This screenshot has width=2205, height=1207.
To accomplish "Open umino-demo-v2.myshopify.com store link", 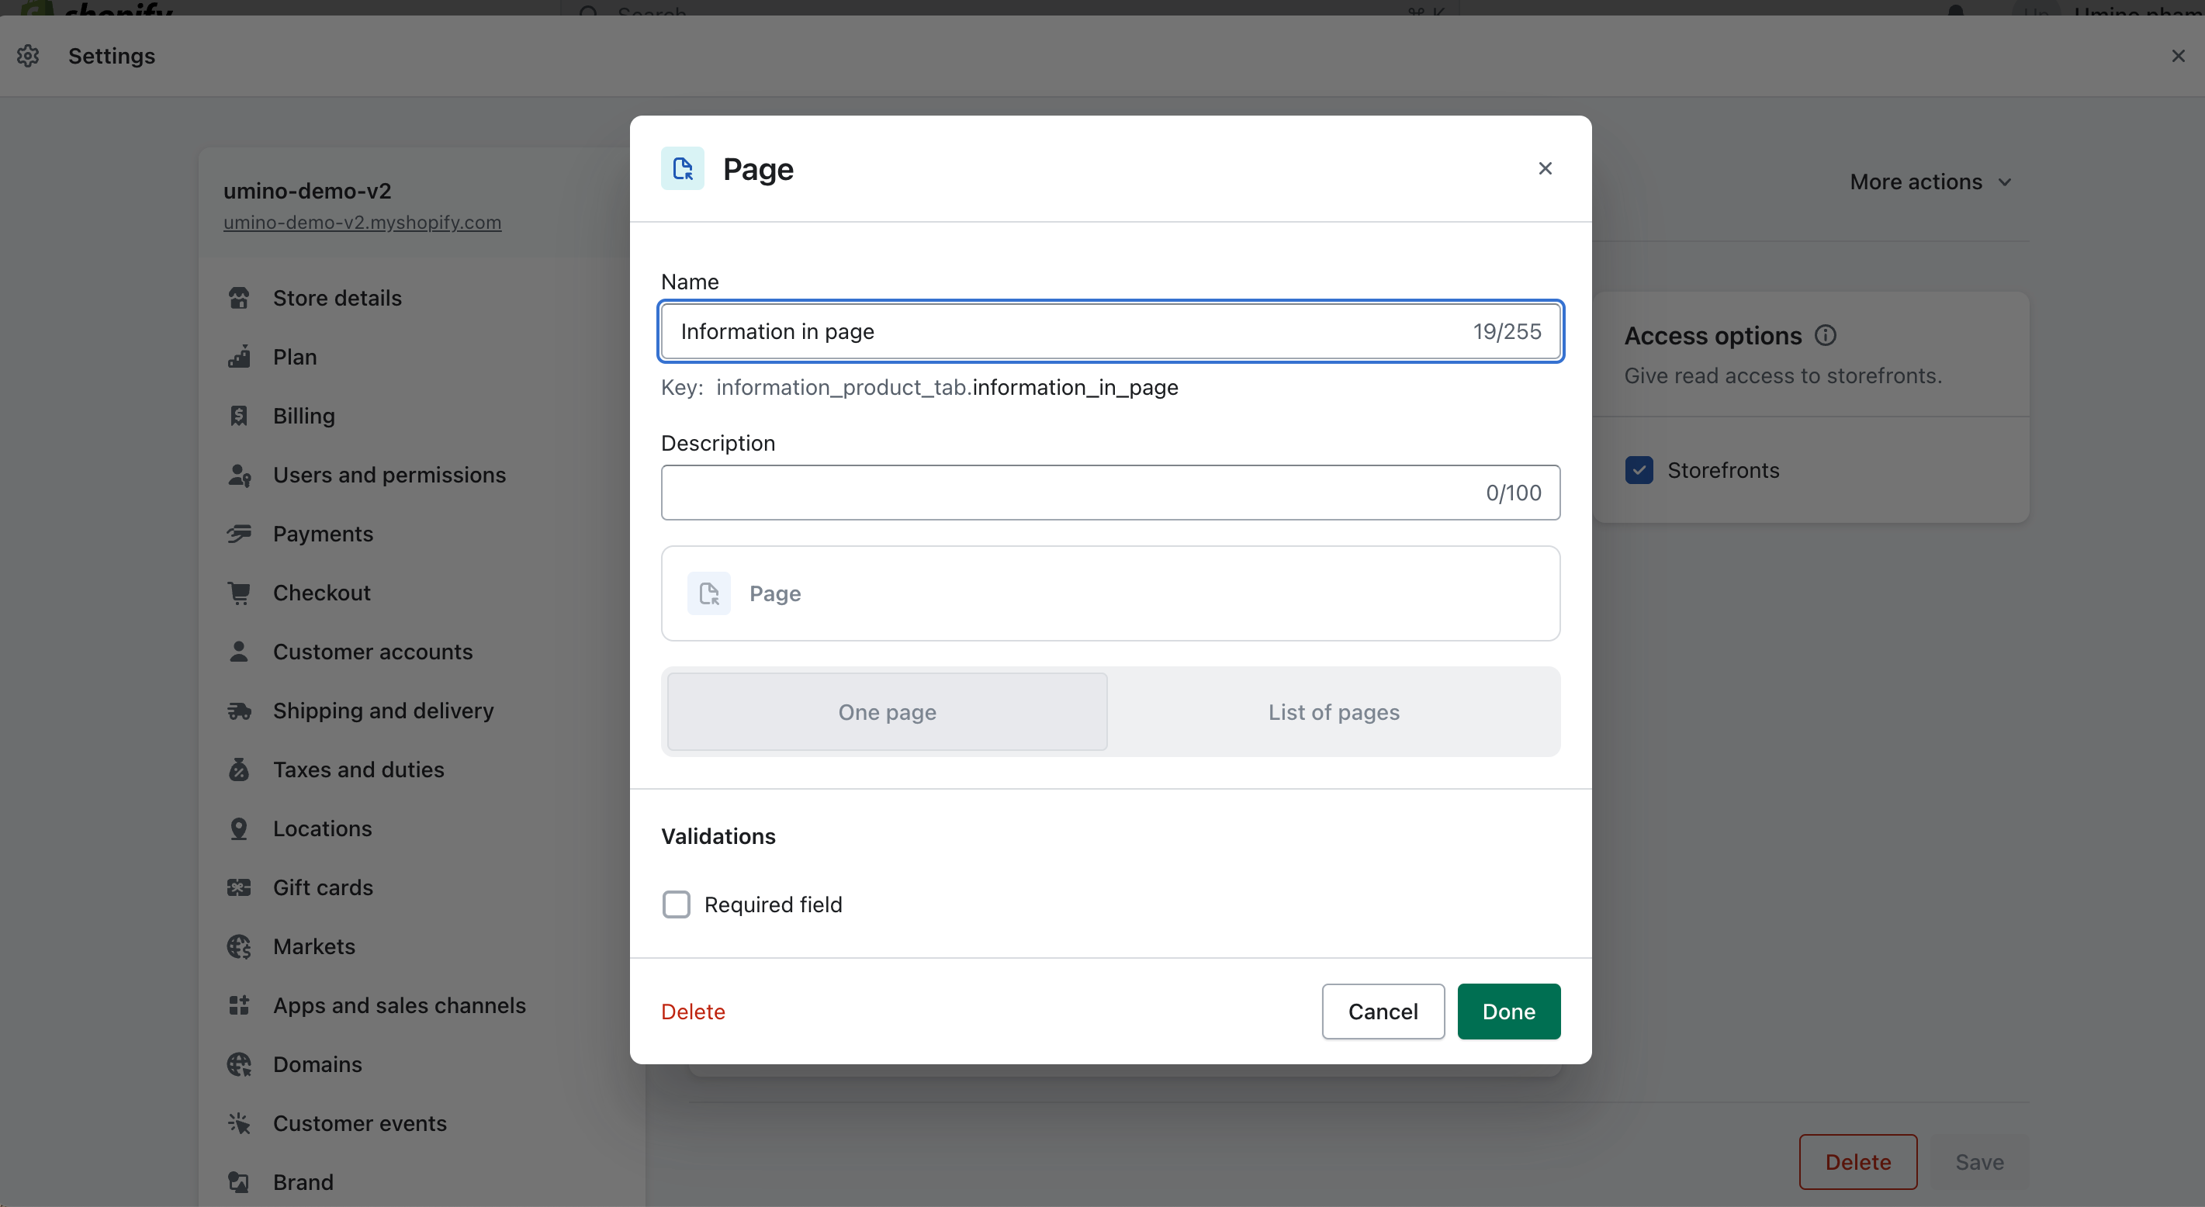I will 362,223.
